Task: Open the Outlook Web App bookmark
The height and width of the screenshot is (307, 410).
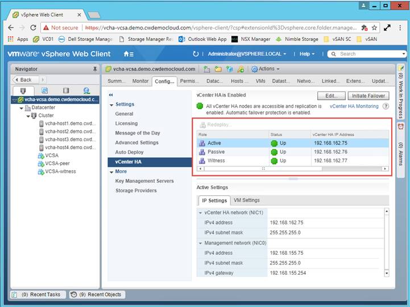Action: (202, 39)
